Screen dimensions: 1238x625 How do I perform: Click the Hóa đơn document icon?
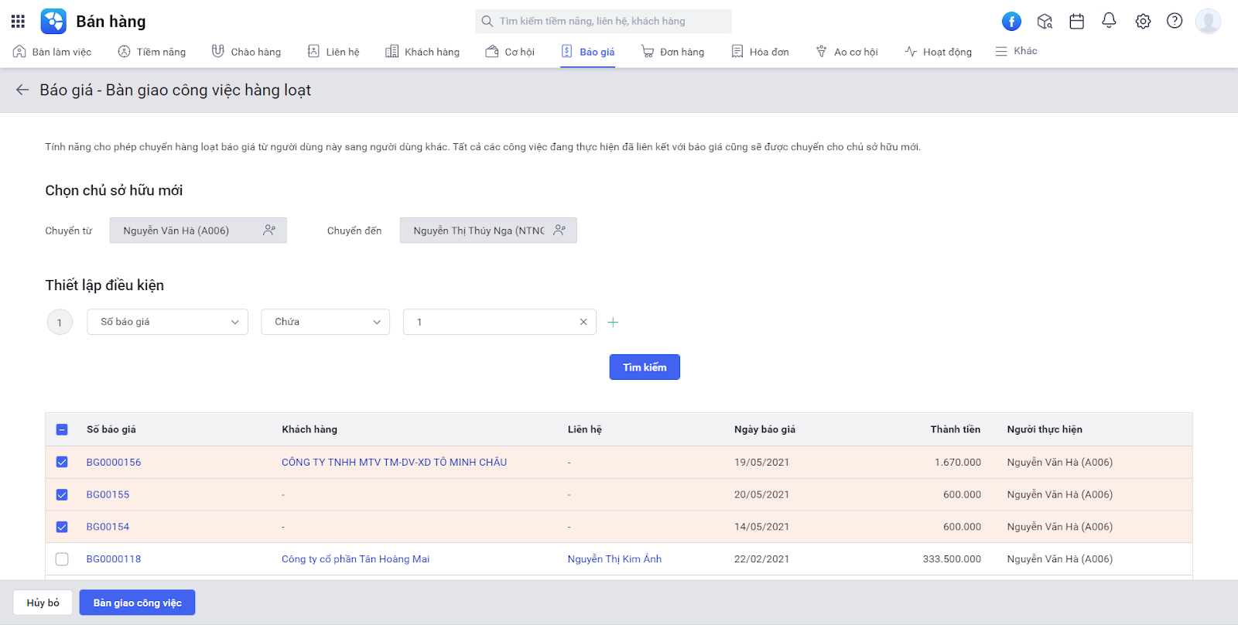point(737,52)
